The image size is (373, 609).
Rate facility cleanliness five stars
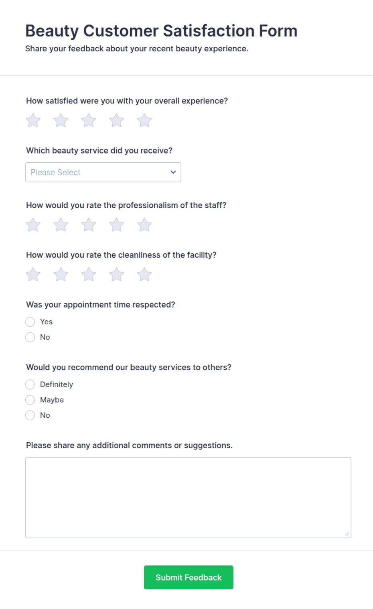pyautogui.click(x=144, y=275)
